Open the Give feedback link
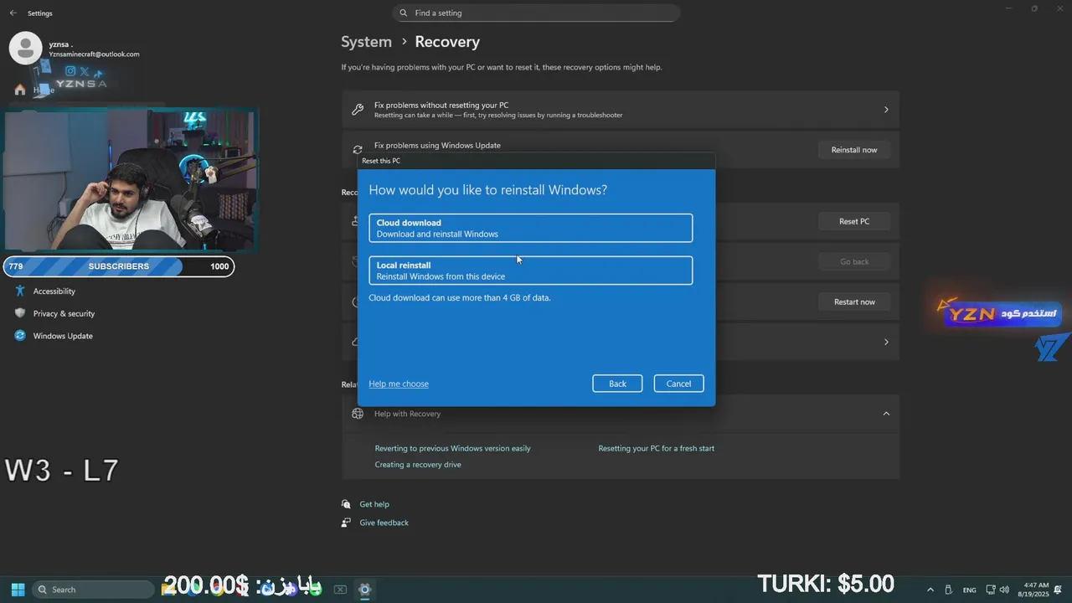1072x603 pixels. [384, 523]
